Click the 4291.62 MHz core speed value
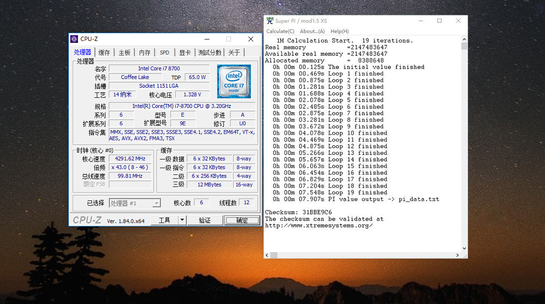 point(130,159)
